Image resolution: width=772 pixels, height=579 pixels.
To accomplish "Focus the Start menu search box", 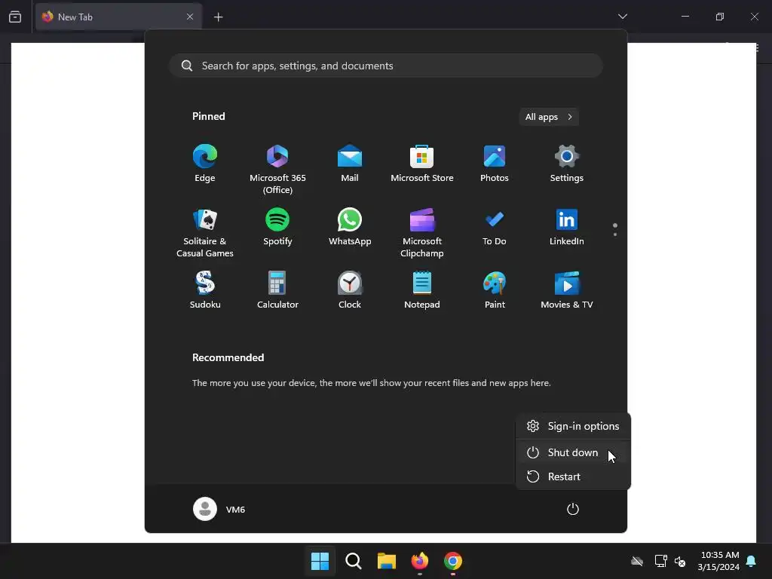I will click(x=386, y=66).
